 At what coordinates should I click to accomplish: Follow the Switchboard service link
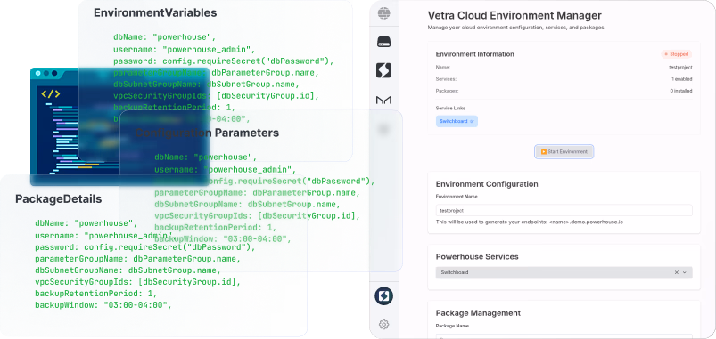click(x=457, y=121)
